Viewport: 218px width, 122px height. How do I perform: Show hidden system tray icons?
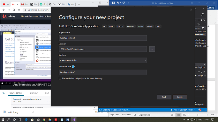click(x=184, y=119)
